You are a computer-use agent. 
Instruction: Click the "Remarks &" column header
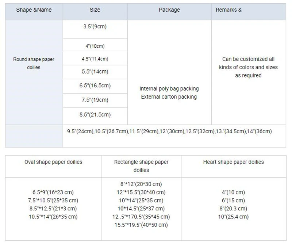tap(228, 10)
